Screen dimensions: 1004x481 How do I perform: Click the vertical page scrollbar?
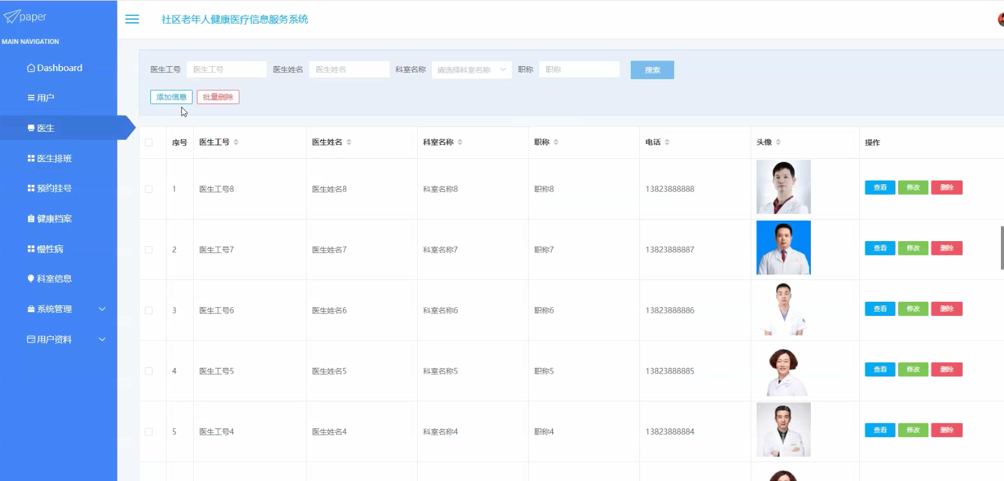1002,248
